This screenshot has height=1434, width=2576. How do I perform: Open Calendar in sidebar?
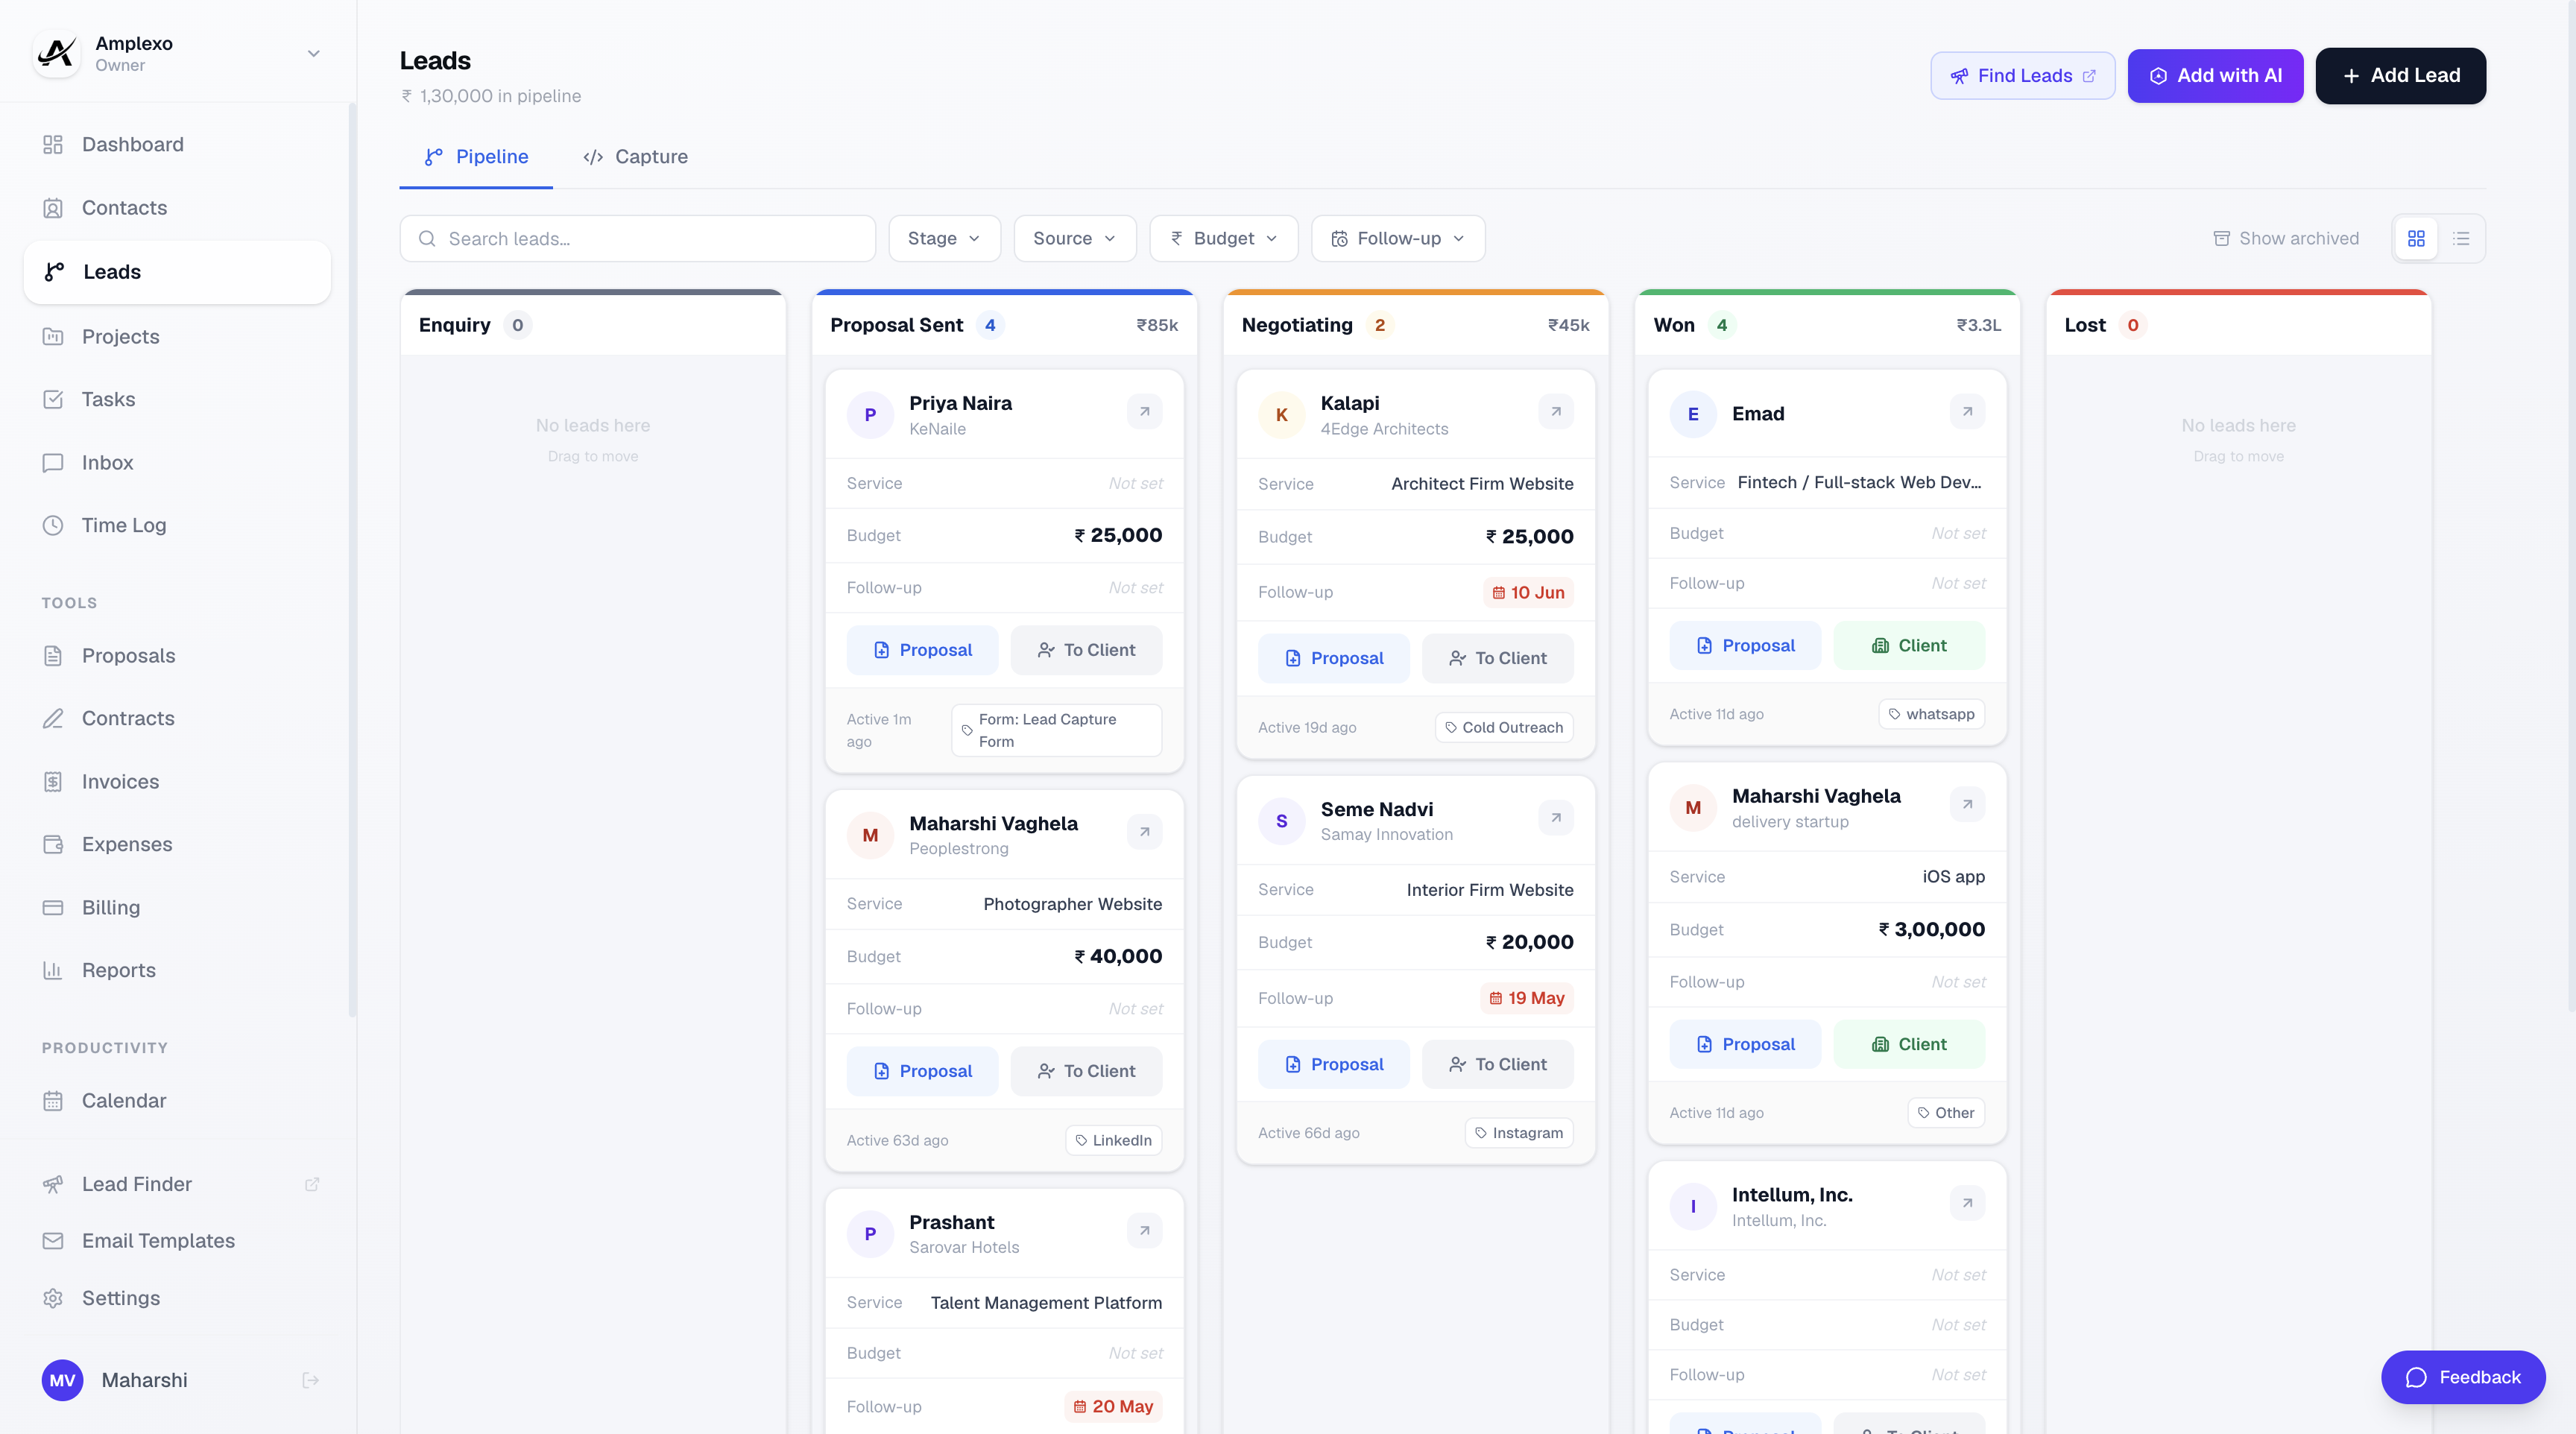177,1100
